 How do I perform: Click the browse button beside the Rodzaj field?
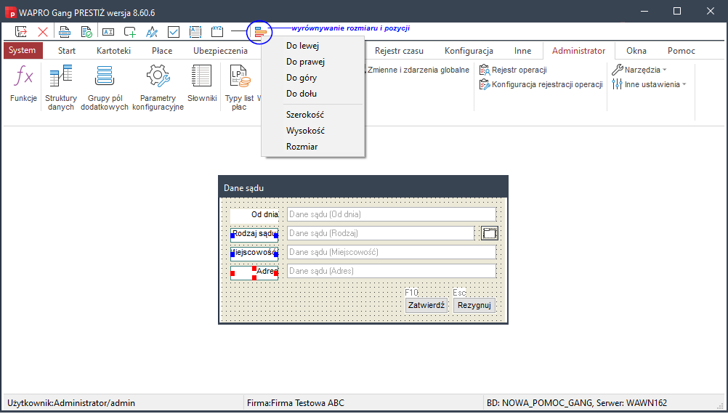(490, 233)
